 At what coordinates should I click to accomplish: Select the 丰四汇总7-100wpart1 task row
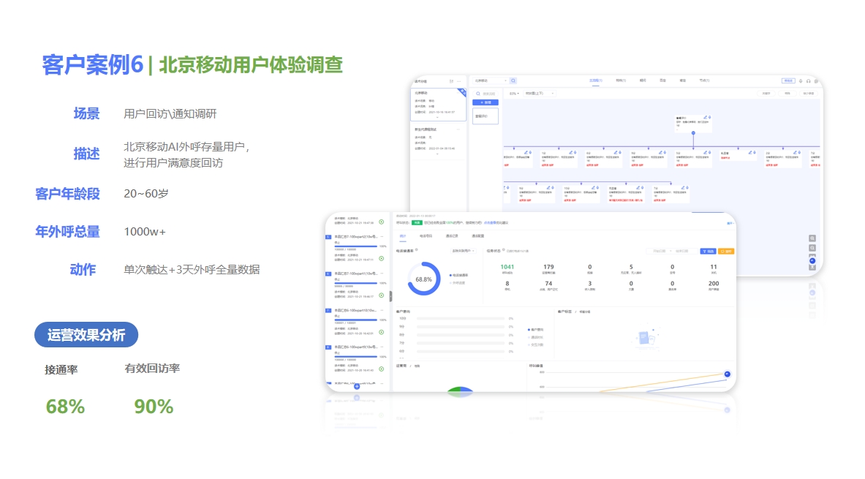point(357,284)
